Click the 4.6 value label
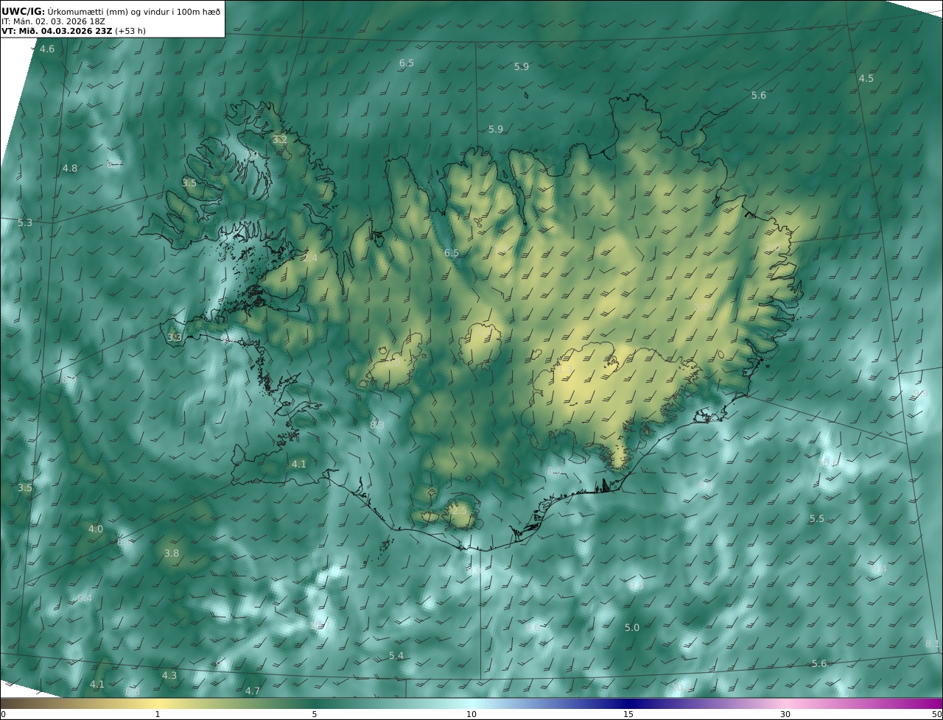The height and width of the screenshot is (720, 943). click(x=47, y=49)
